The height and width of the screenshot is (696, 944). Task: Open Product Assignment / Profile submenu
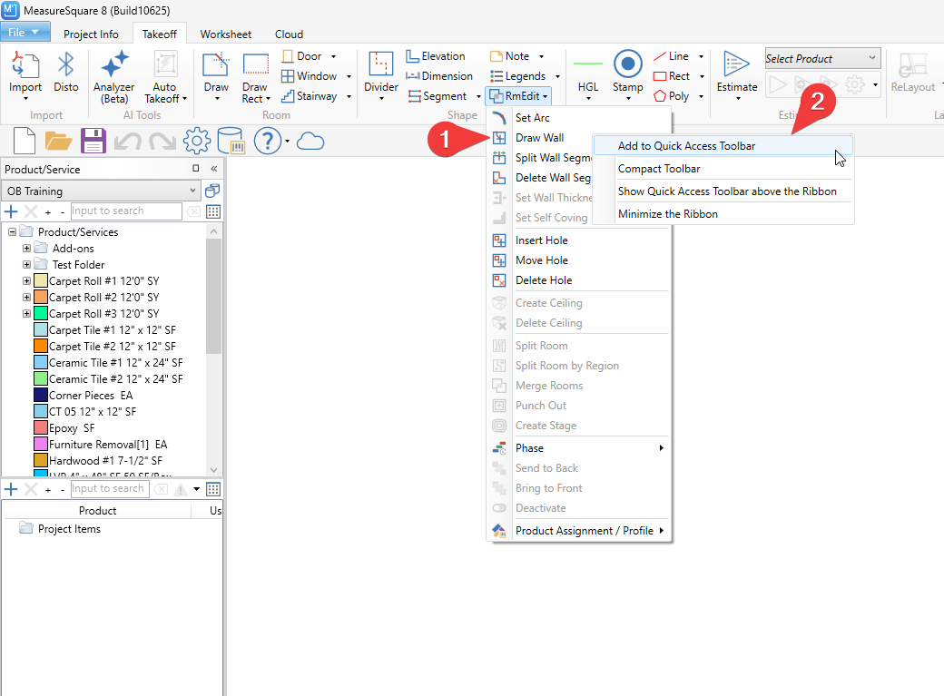pyautogui.click(x=578, y=531)
